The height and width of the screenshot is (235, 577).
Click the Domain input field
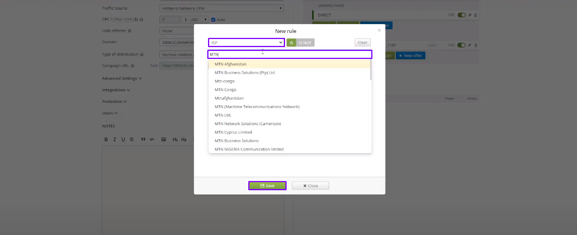point(177,42)
